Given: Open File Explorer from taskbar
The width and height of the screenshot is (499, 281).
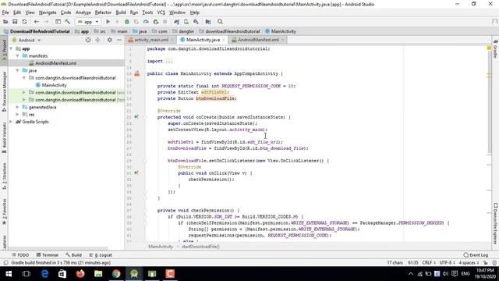Looking at the screenshot, I should pyautogui.click(x=98, y=274).
